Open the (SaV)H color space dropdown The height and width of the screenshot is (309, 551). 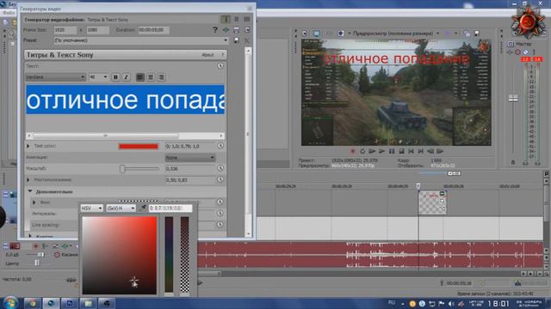(x=121, y=208)
